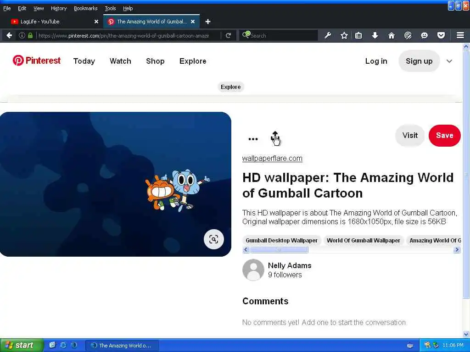Click the Gumball wallpaper image

point(115,184)
